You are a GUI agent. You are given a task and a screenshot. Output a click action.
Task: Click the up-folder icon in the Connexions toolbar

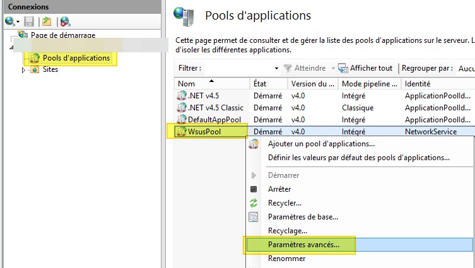(x=47, y=21)
